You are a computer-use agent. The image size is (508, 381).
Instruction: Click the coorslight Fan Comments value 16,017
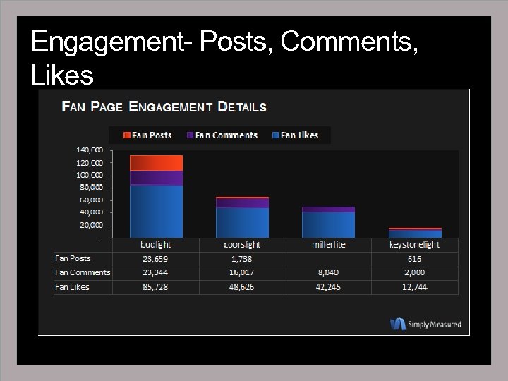[x=242, y=272]
